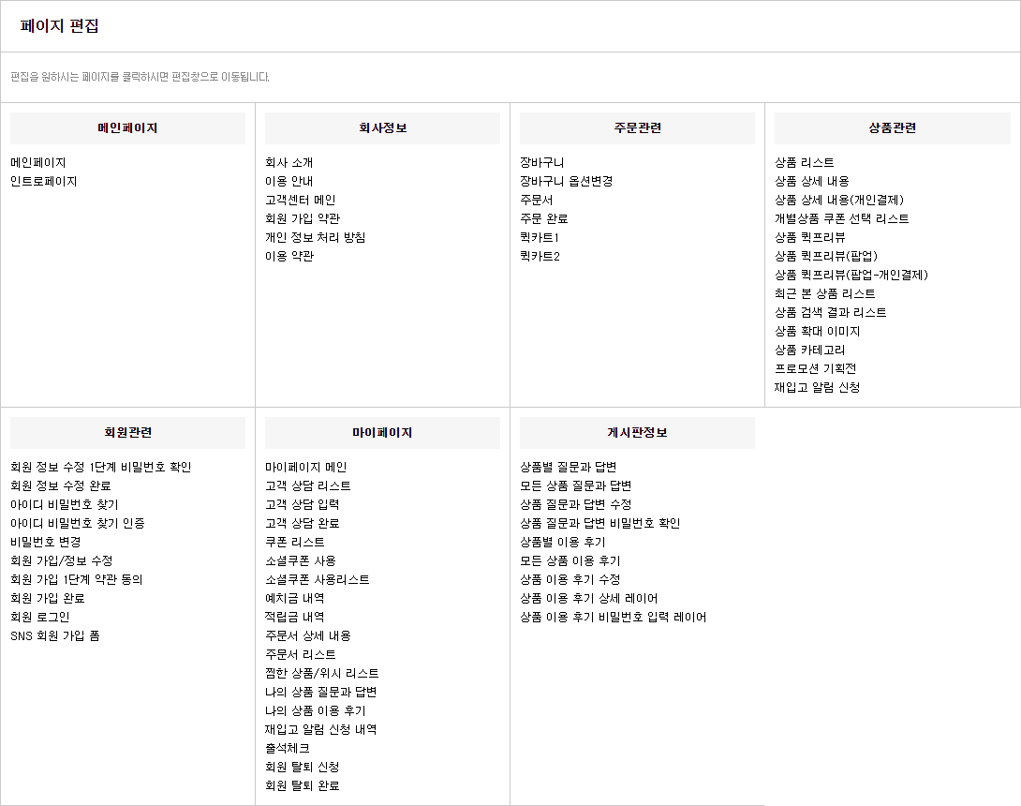Open the 장바구니 page link

coord(541,162)
